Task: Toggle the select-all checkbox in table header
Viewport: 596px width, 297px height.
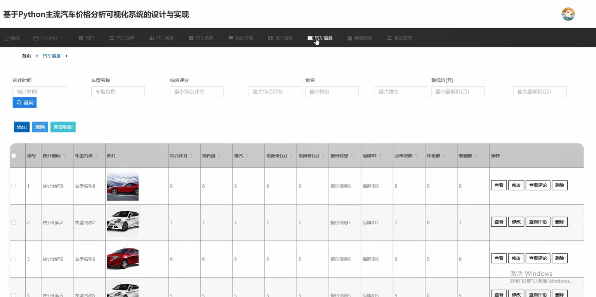Action: (x=14, y=156)
